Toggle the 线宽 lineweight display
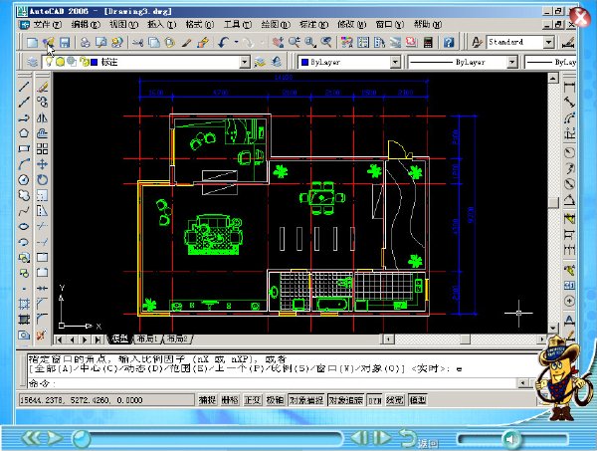The width and height of the screenshot is (597, 451). tap(394, 400)
